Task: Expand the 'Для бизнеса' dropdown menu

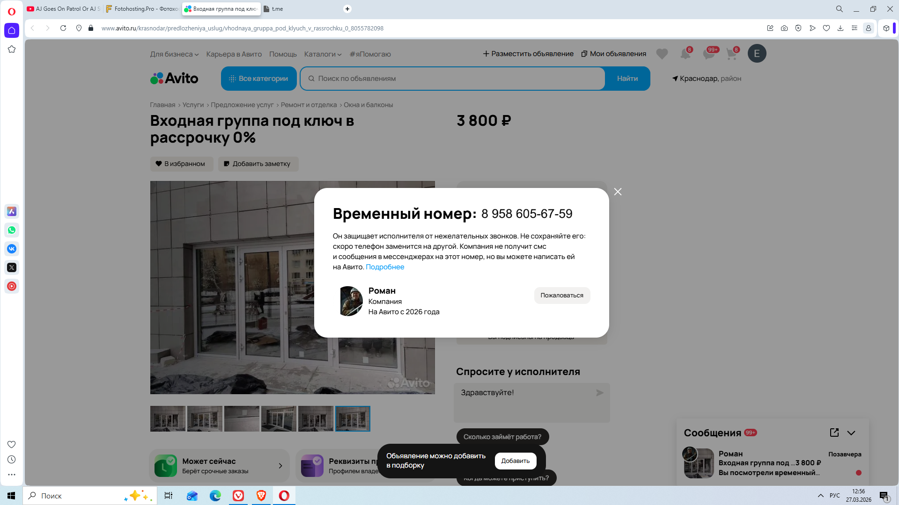Action: coord(174,54)
